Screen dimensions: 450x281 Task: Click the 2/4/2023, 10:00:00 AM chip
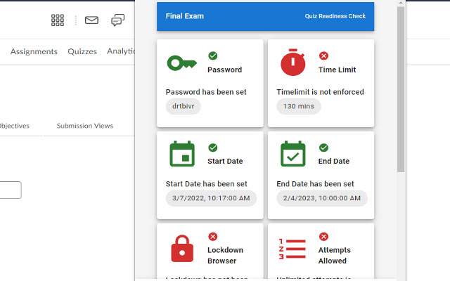click(322, 198)
